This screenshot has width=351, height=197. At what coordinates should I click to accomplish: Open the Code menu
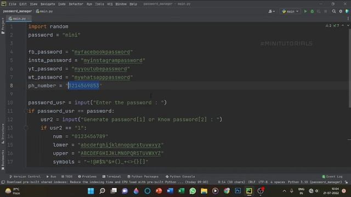62,4
